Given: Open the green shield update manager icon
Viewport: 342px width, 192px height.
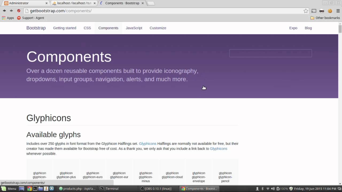Looking at the screenshot, I should (x=291, y=189).
